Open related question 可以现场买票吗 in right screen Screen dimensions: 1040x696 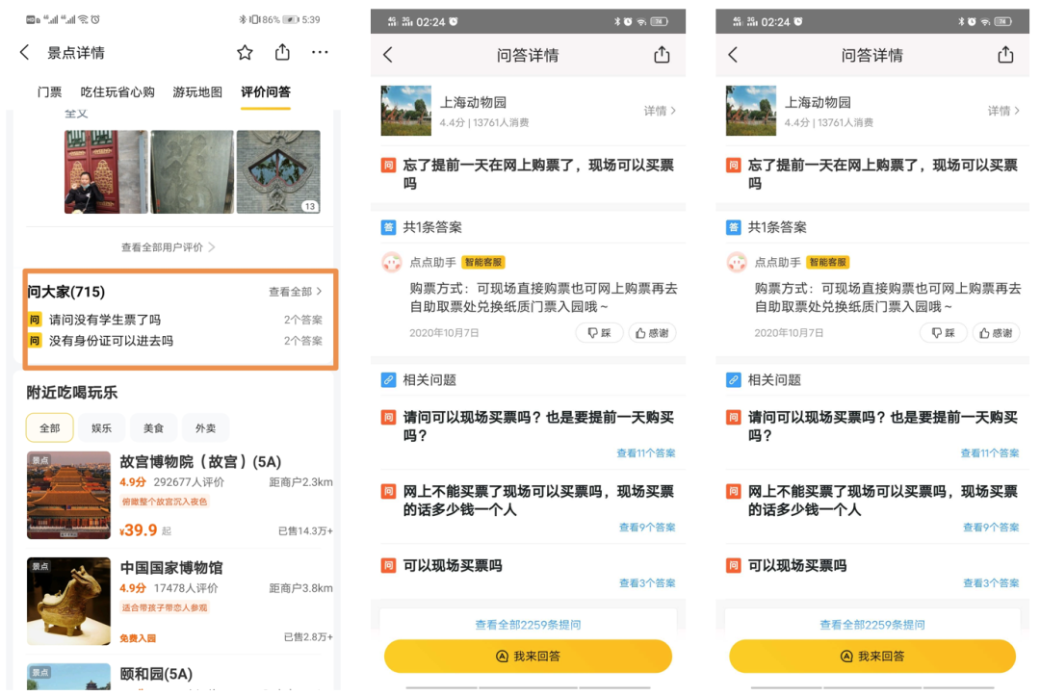click(x=797, y=565)
